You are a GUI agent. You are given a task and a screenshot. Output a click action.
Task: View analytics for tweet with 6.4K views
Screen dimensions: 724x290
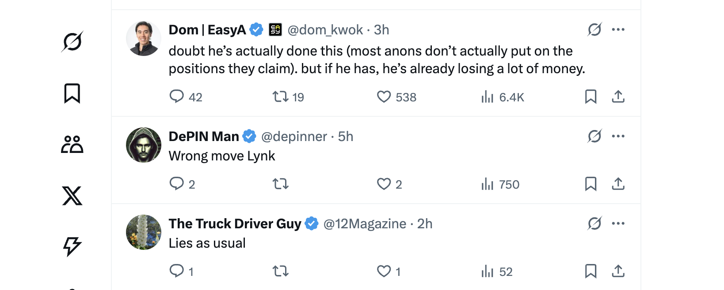[x=487, y=97]
